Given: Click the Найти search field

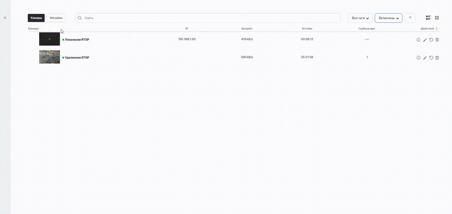Looking at the screenshot, I should point(208,18).
